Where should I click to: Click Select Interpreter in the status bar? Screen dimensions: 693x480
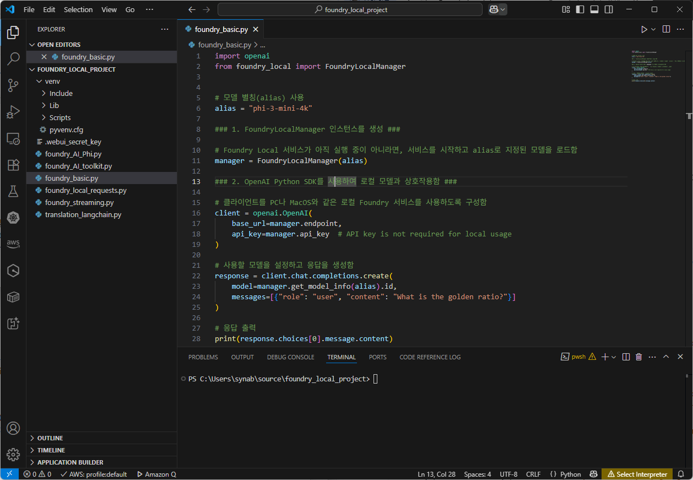click(x=637, y=474)
